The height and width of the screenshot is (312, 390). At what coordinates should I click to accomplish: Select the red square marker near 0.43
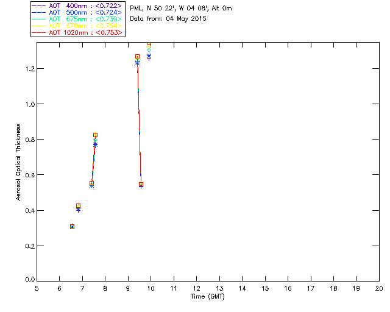[78, 206]
